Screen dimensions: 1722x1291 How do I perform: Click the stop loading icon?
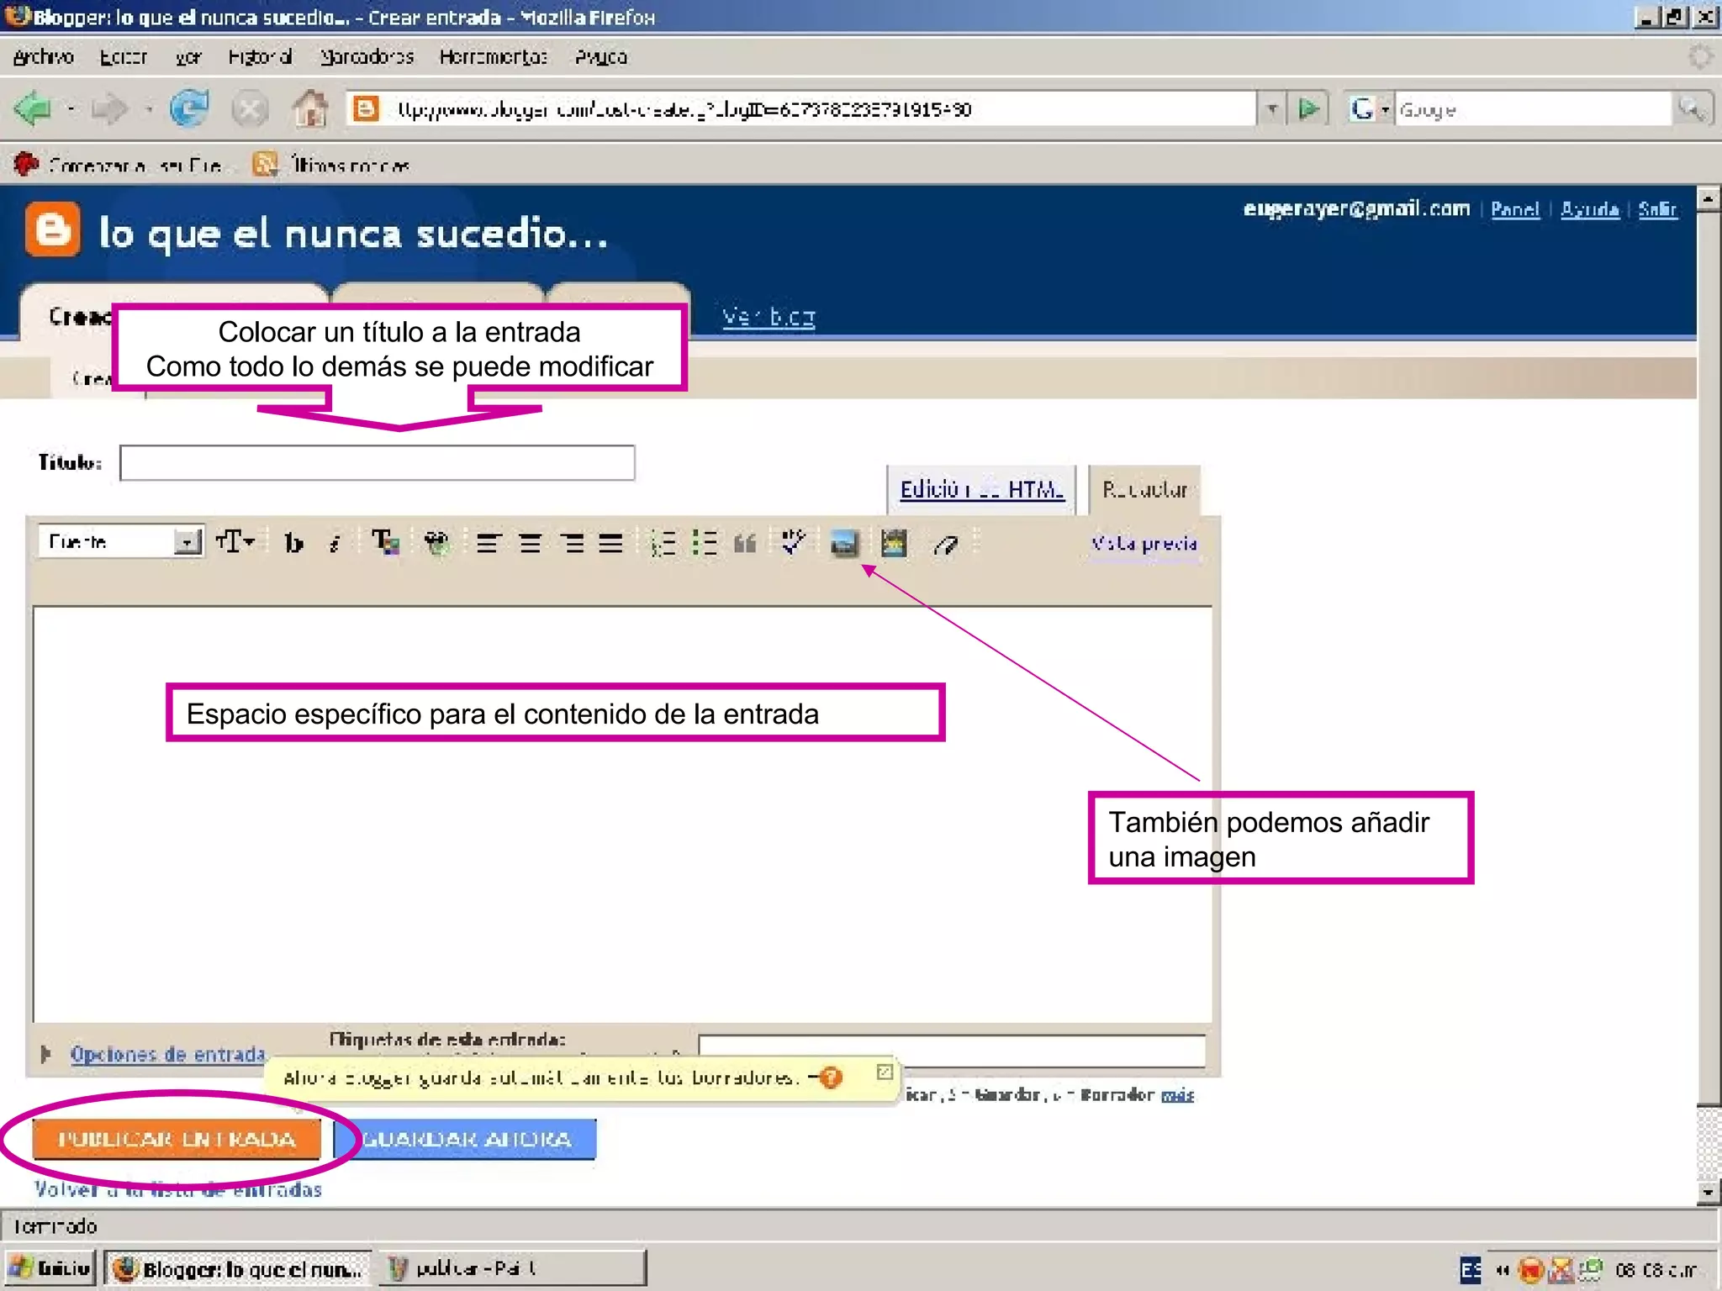pos(250,109)
